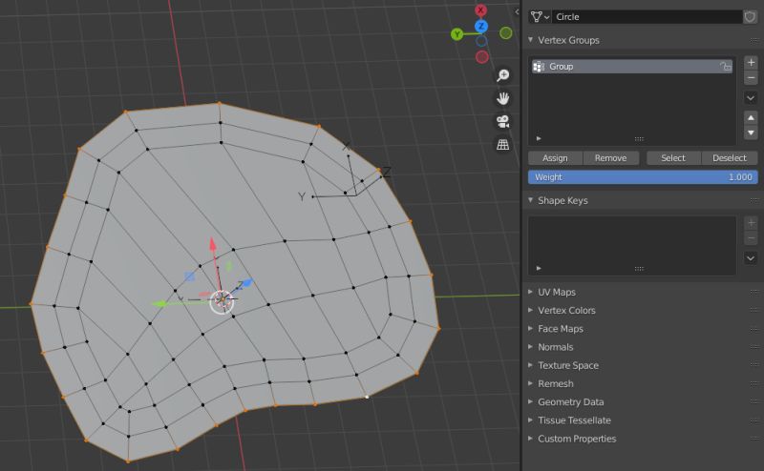This screenshot has height=471, width=764.
Task: Toggle camera view icon
Action: tap(503, 121)
